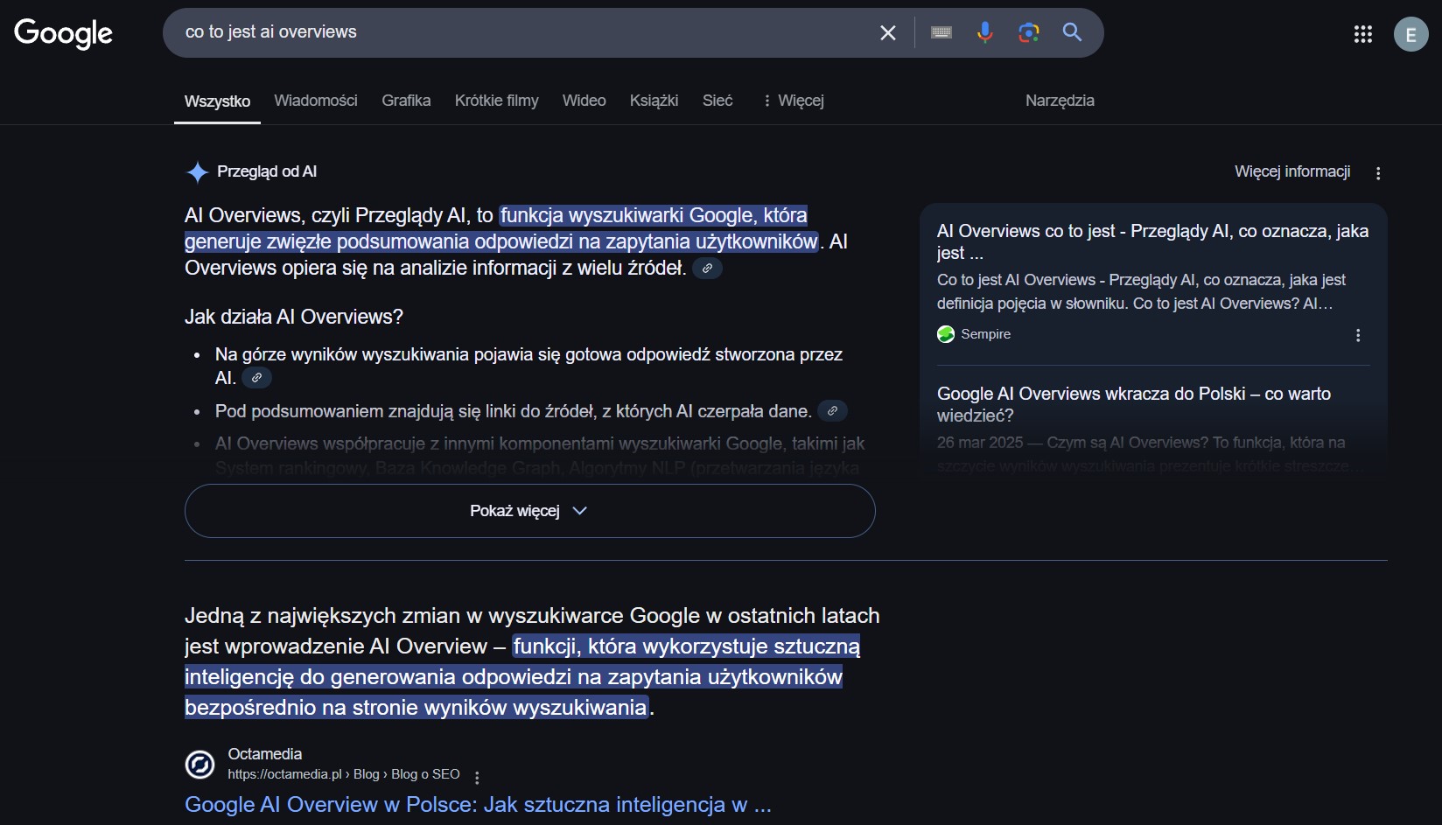Click the Sempire favicon
Viewport: 1442px width, 825px height.
coord(946,334)
